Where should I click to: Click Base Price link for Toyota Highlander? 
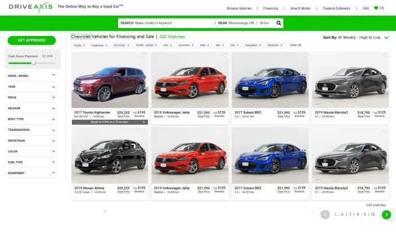(x=124, y=116)
